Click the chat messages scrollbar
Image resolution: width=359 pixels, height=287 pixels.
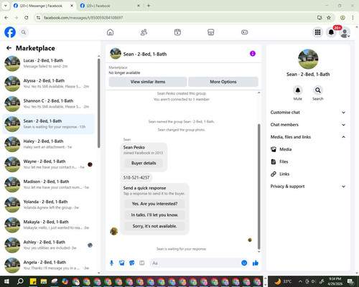(258, 187)
